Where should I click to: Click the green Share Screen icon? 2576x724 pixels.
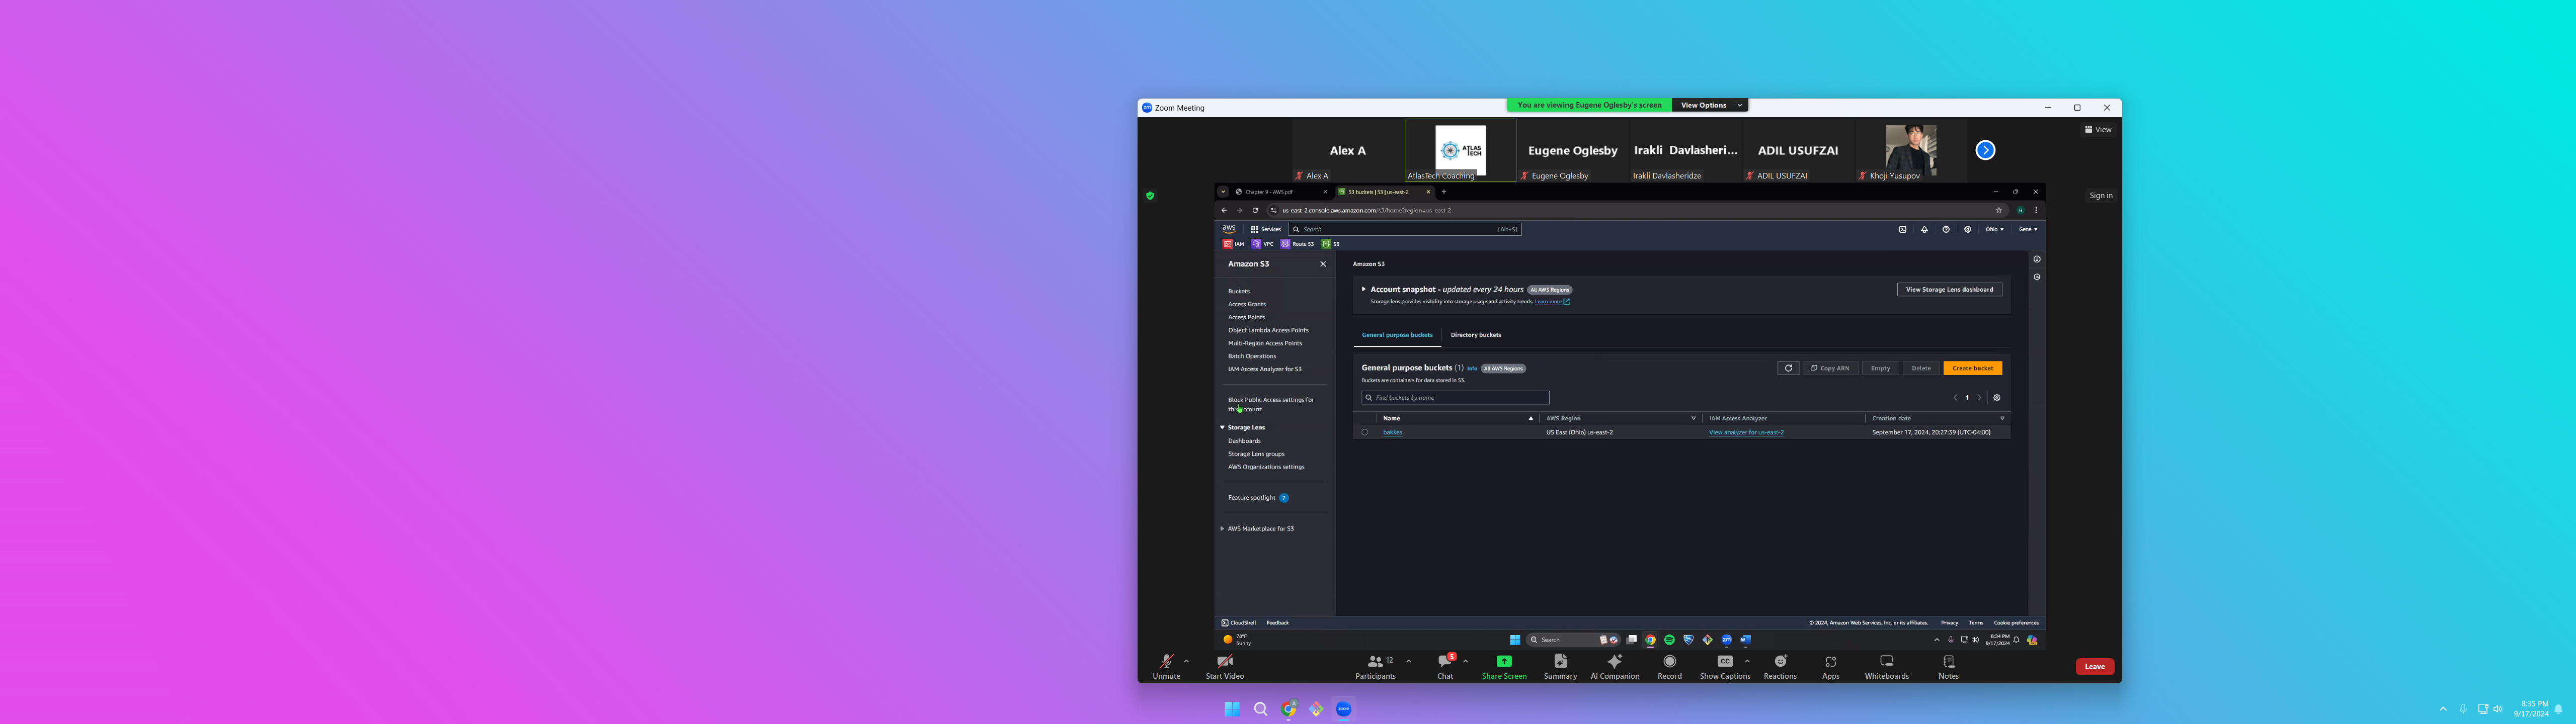click(x=1503, y=661)
